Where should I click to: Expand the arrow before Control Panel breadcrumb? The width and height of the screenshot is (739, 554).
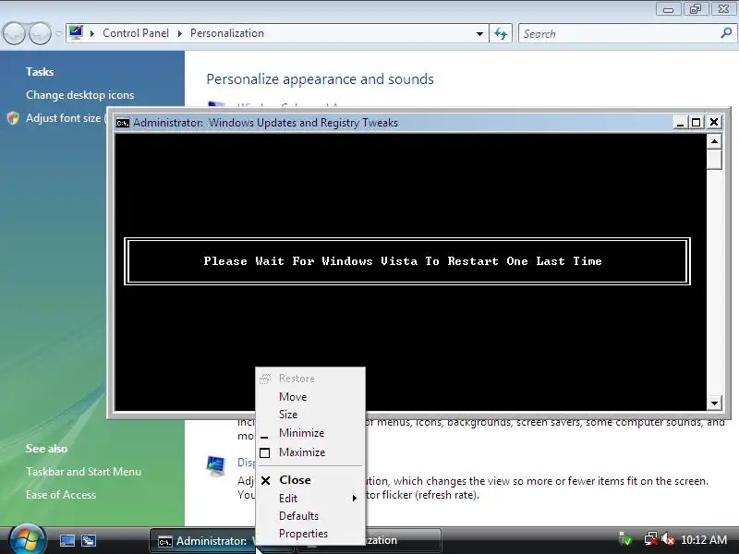(92, 33)
